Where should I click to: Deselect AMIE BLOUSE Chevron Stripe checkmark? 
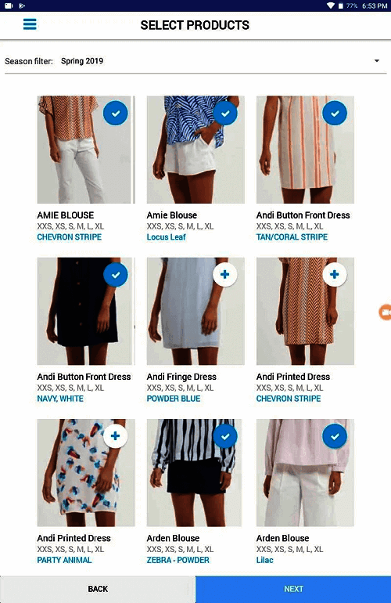[x=115, y=113]
